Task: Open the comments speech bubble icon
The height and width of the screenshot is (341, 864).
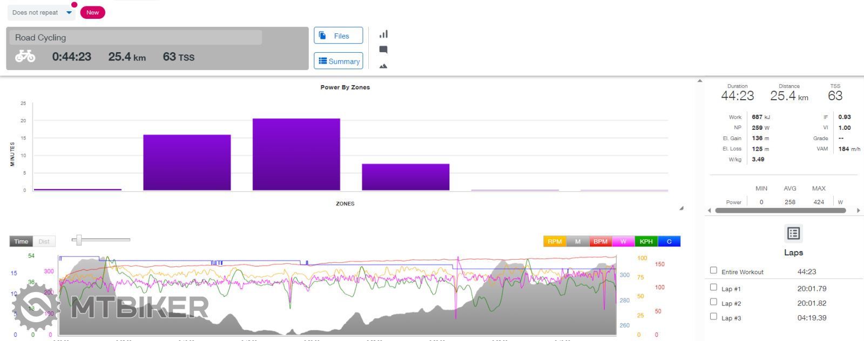Action: 383,50
